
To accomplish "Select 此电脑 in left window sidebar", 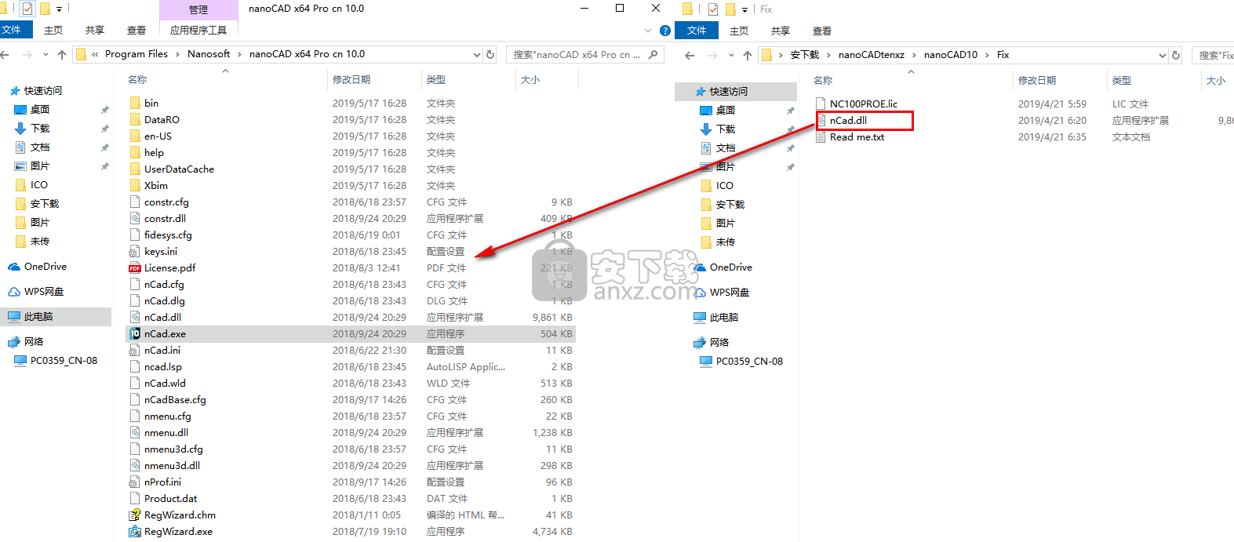I will 38,317.
